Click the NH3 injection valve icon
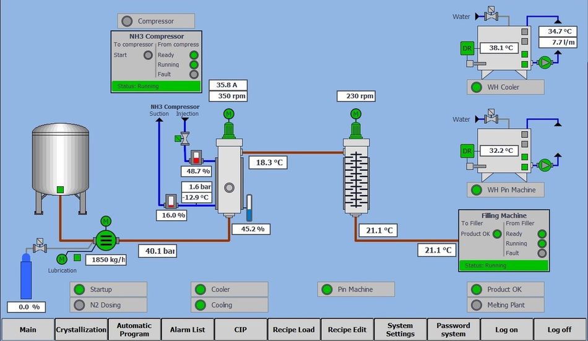Viewport: 588px width, 341px height. click(x=184, y=137)
